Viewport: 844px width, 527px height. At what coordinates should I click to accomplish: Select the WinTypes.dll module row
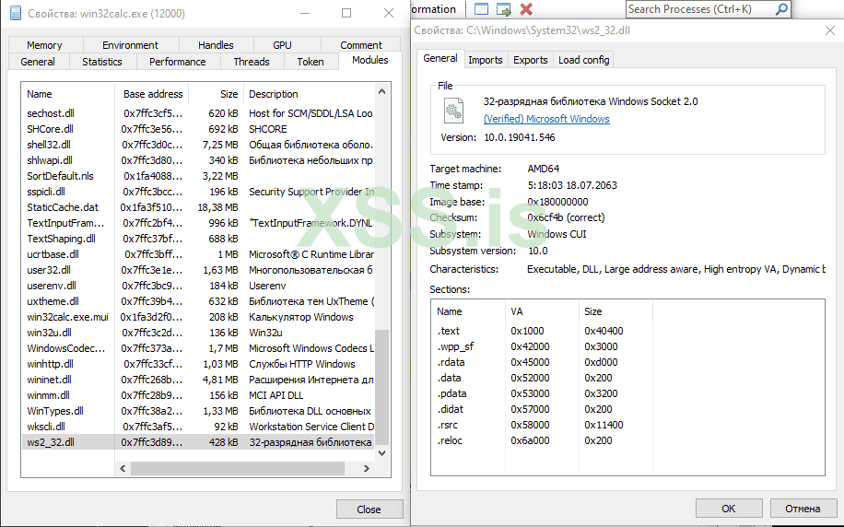200,410
